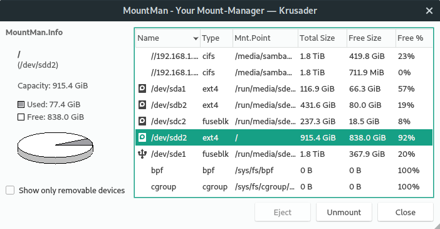Select the /dev/sdd2 name cell

pos(169,137)
